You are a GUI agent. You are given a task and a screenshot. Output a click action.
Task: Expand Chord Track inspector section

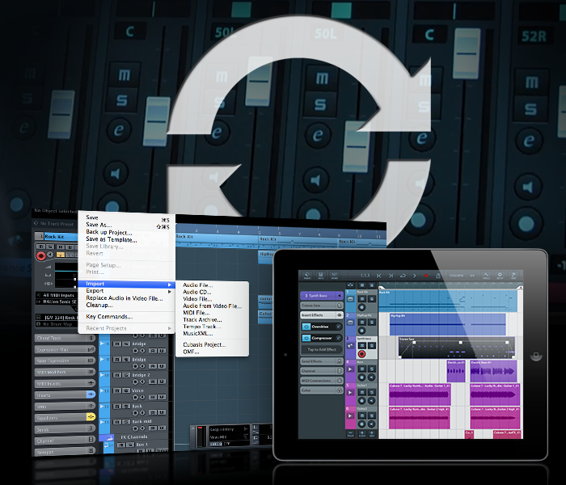coord(65,338)
